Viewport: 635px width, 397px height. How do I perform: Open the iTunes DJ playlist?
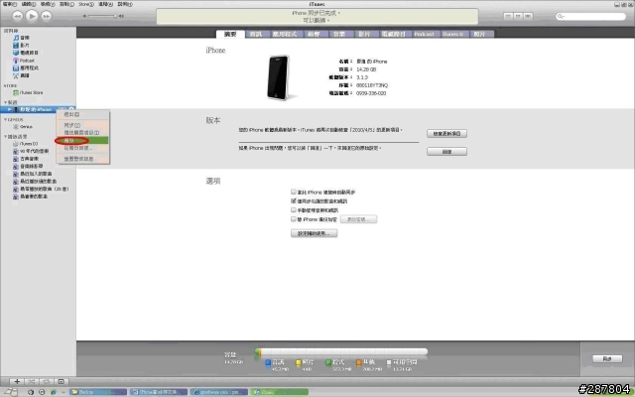click(28, 144)
